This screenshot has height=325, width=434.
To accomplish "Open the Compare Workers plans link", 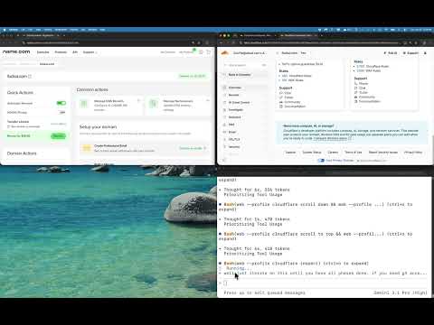I will [332, 138].
